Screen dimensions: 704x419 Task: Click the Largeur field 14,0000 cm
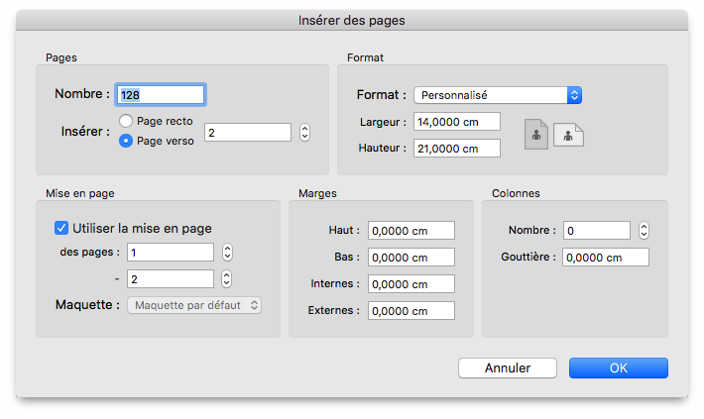coord(457,122)
